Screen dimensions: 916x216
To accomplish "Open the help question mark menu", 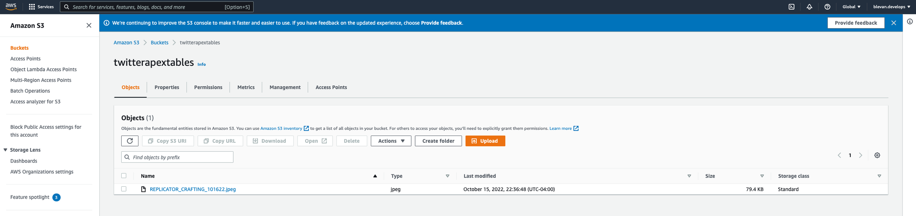I will [x=827, y=7].
